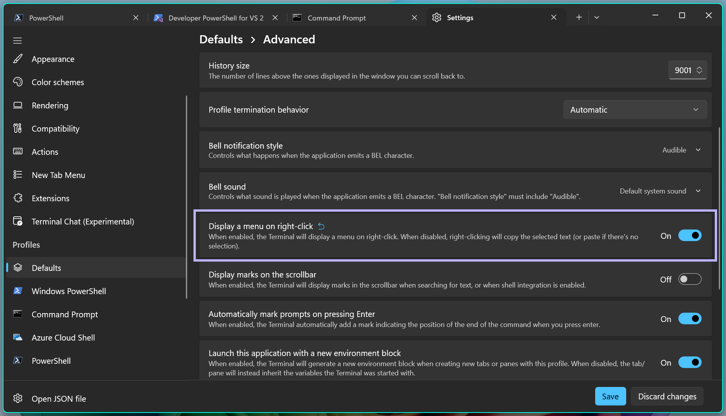Open Compatibility settings page
This screenshot has height=416, width=726.
click(x=96, y=128)
